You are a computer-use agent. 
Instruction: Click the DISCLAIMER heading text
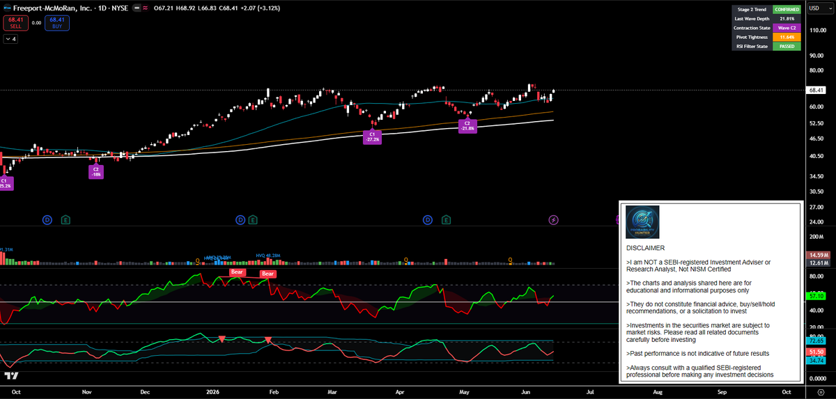coord(645,247)
